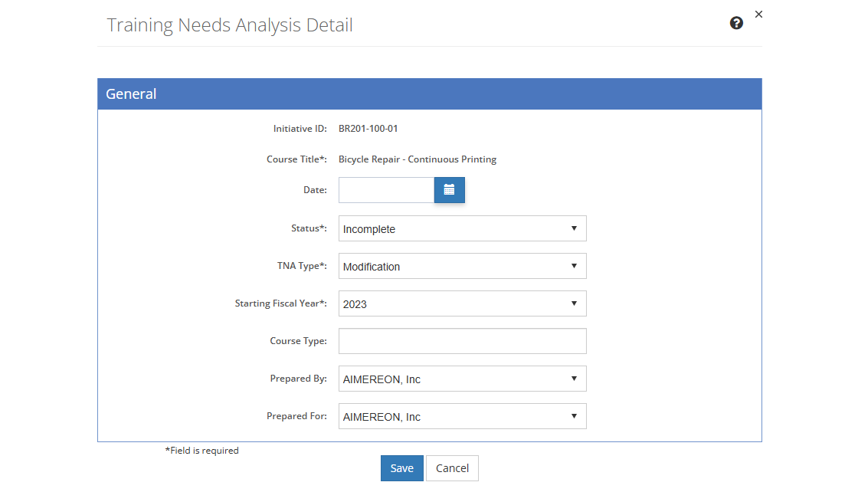
Task: Cancel the dialog changes
Action: click(x=452, y=468)
